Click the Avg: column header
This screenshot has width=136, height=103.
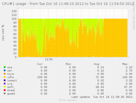97,64
